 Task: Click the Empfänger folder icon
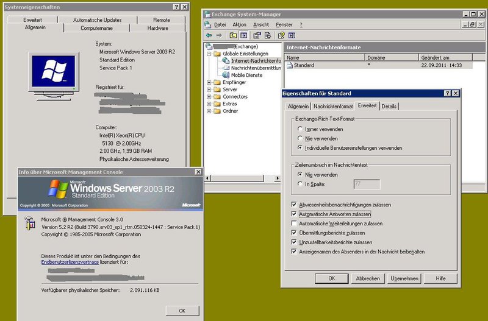pos(217,82)
